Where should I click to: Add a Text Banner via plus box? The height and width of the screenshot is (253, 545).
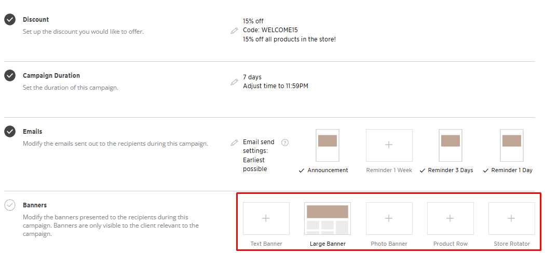266,218
